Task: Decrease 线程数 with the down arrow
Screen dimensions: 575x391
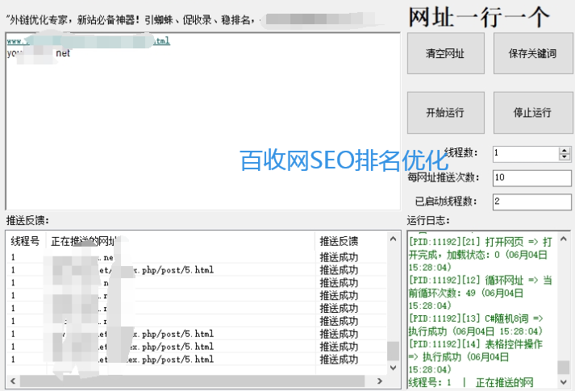Action: [x=565, y=157]
